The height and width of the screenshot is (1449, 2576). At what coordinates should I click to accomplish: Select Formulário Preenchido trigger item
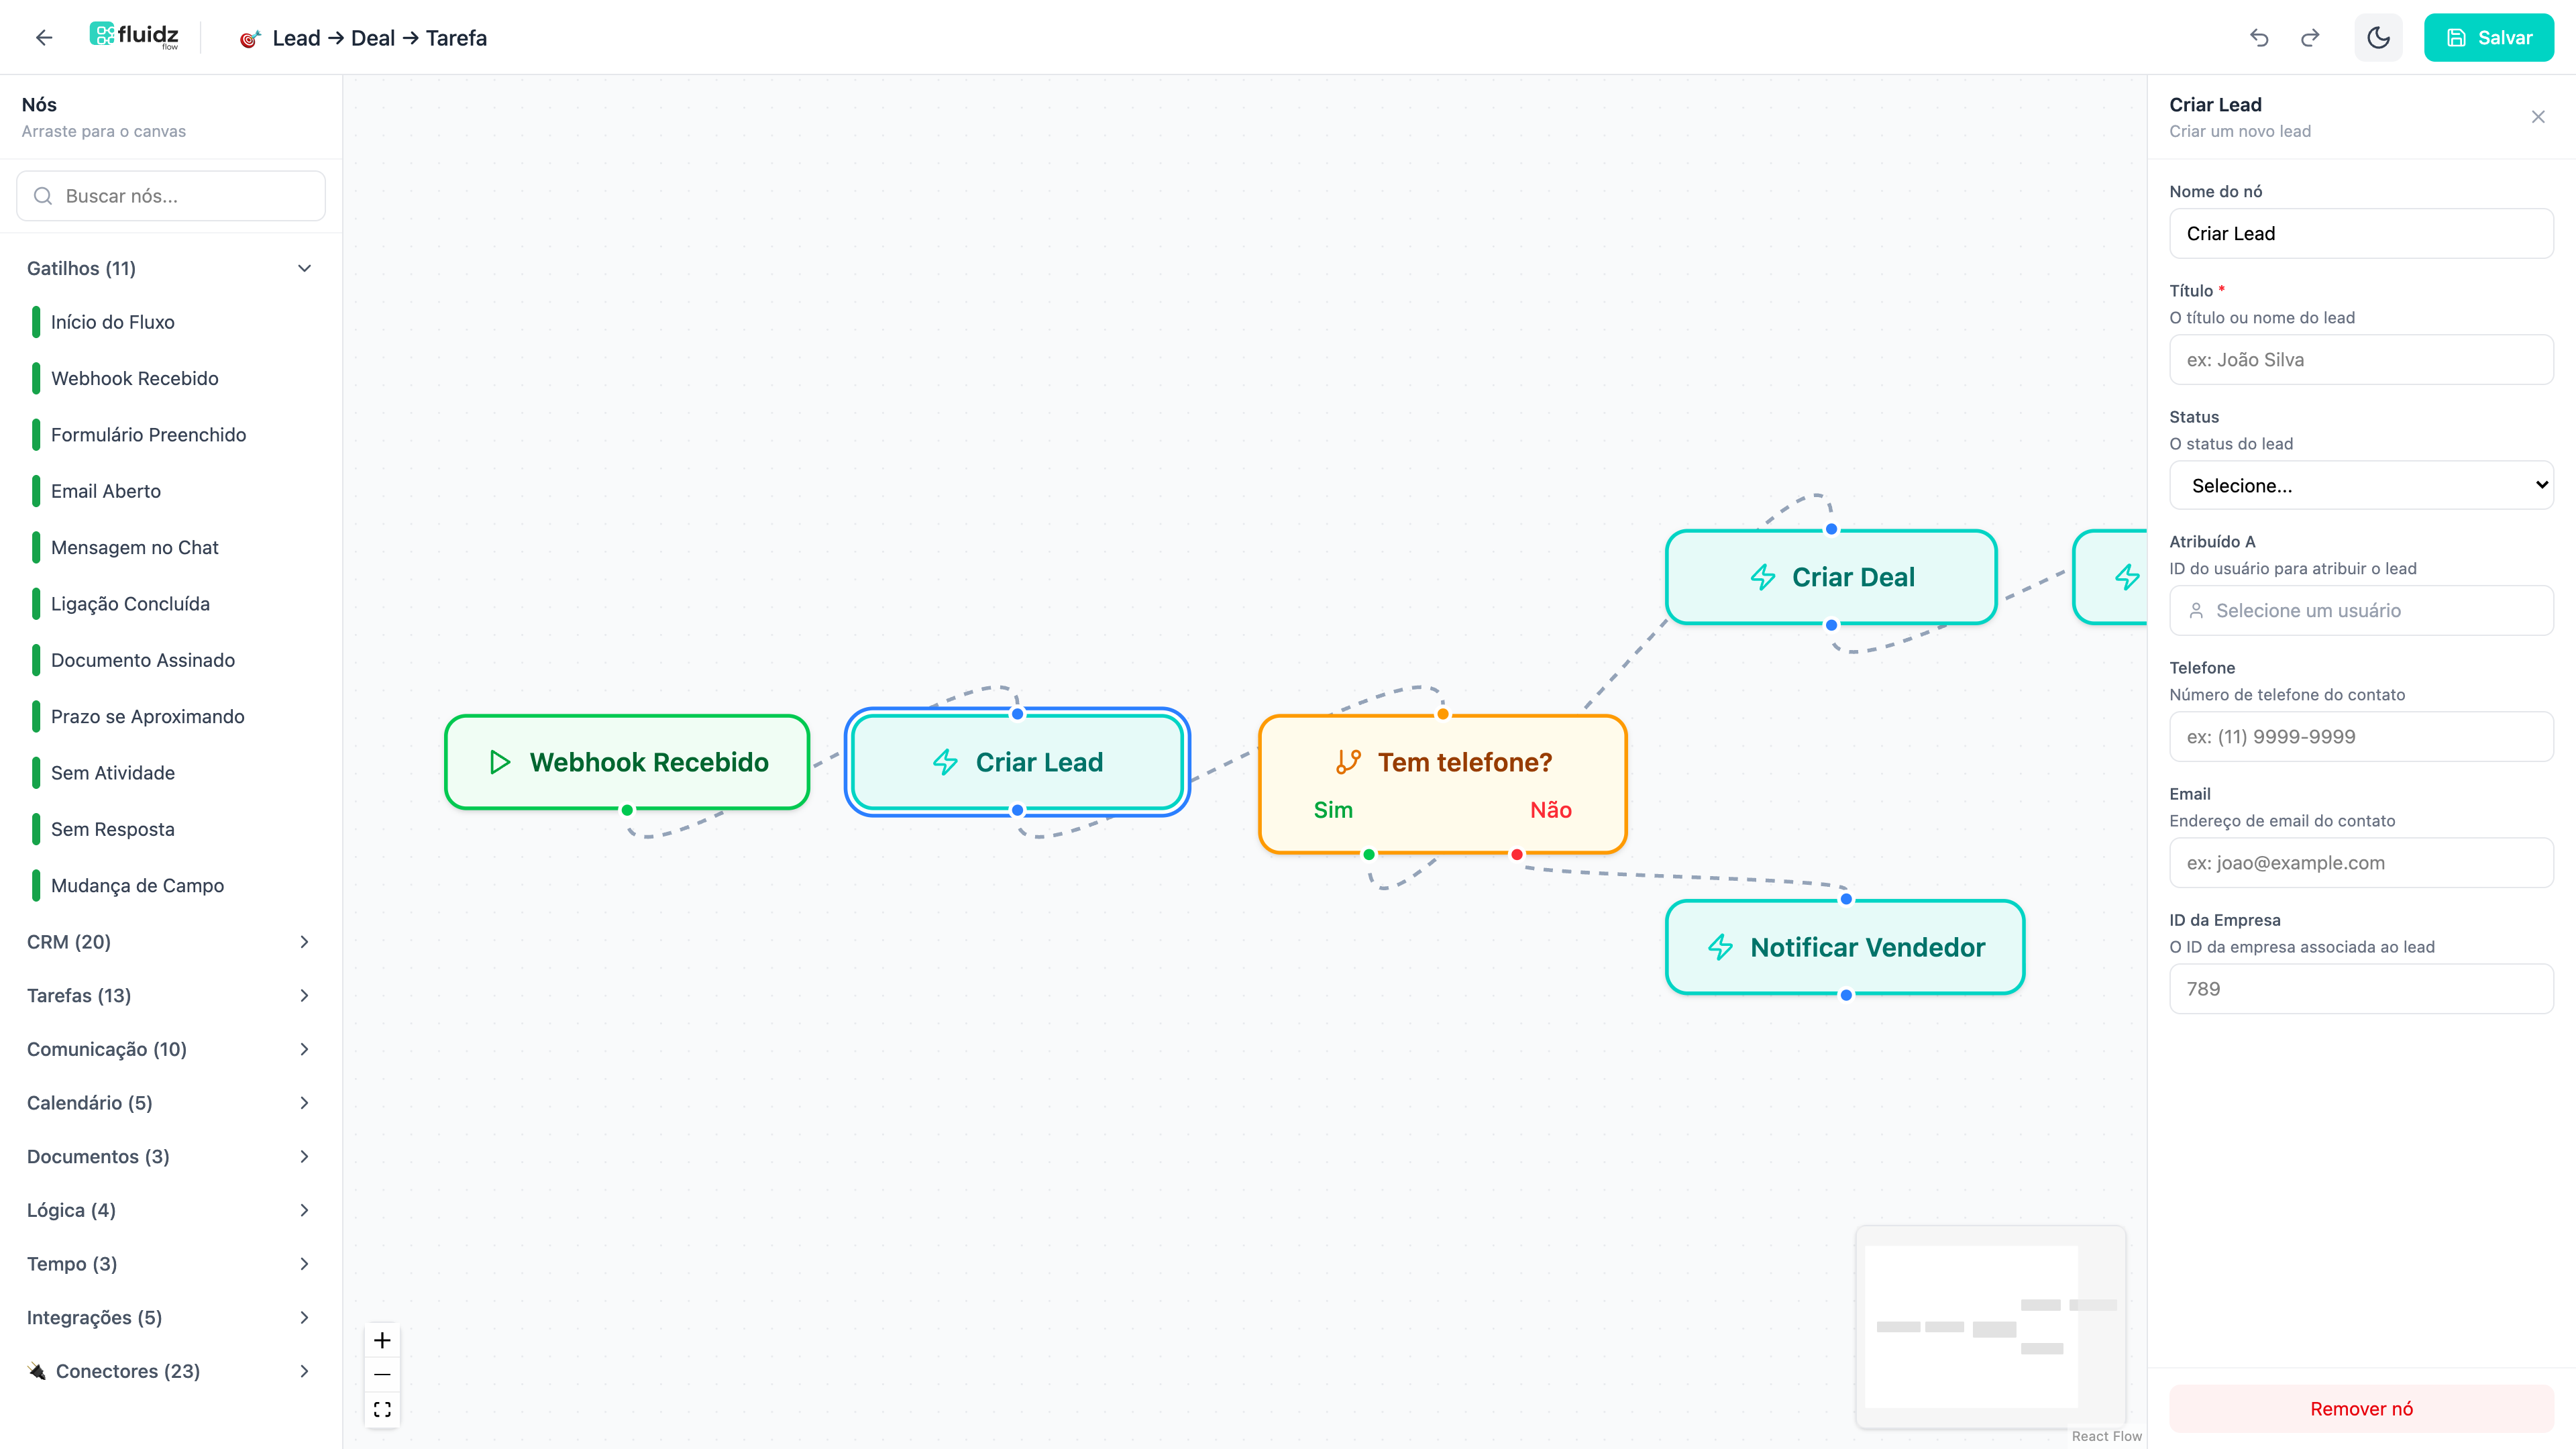tap(148, 435)
